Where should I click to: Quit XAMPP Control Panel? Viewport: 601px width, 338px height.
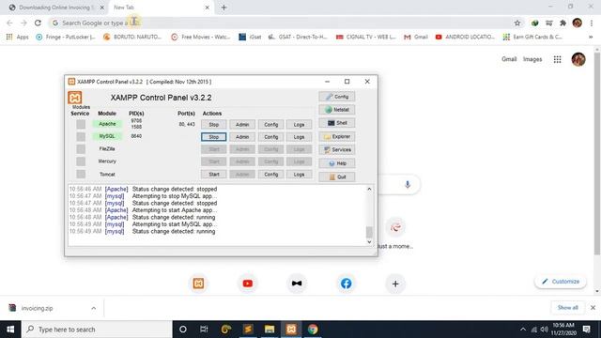coord(337,177)
